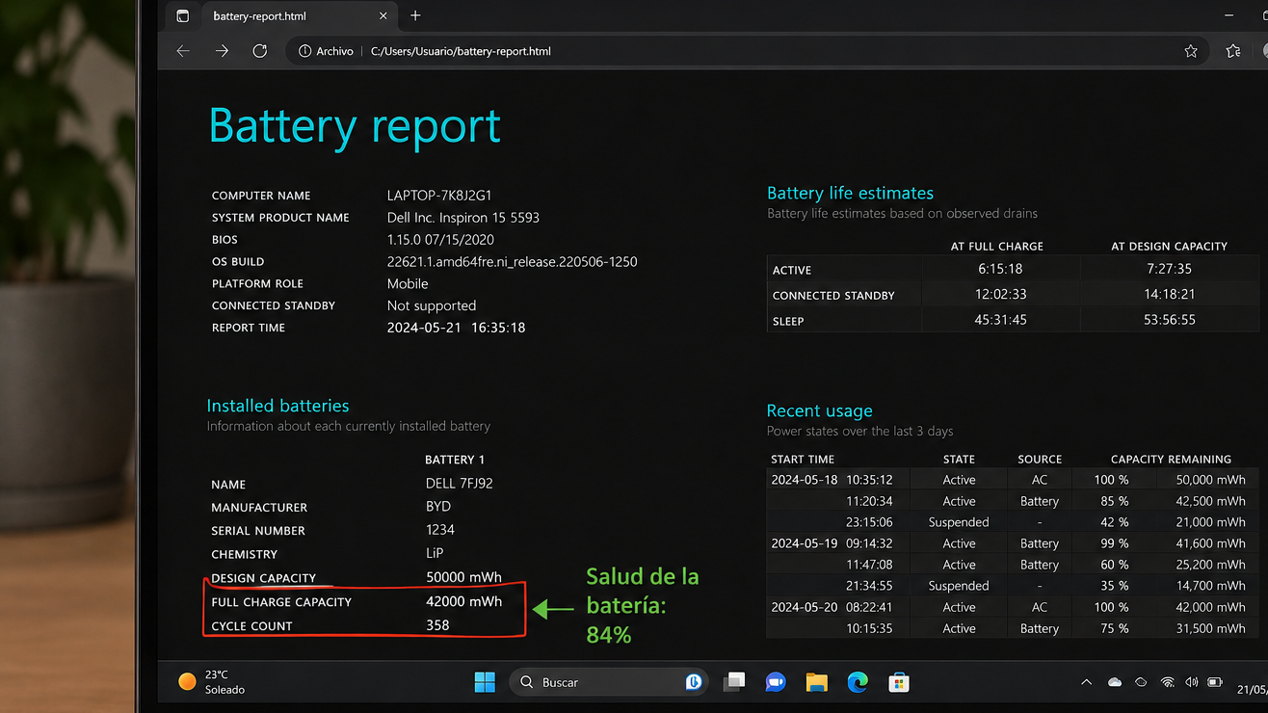Click the OS build value 22621.1.amd64fre.ni_release.220506-1250

tap(512, 261)
